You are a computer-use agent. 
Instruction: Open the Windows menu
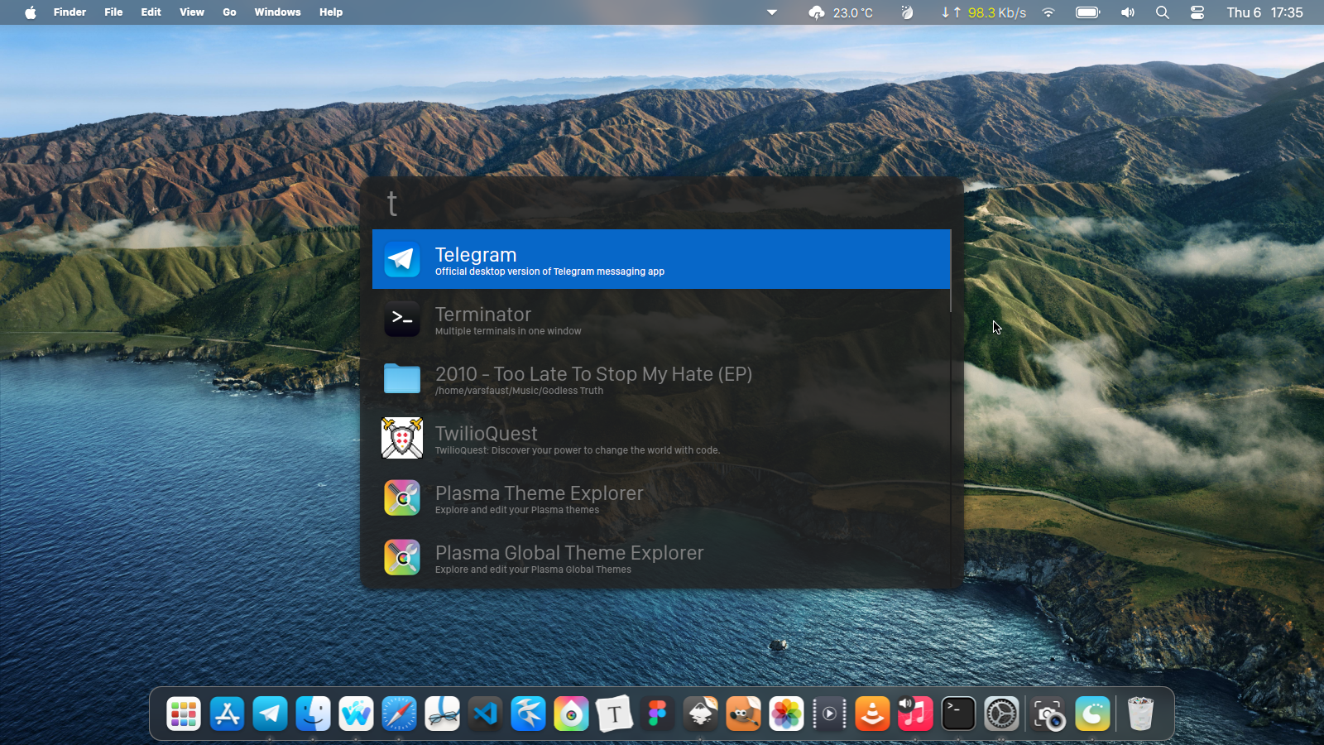277,12
